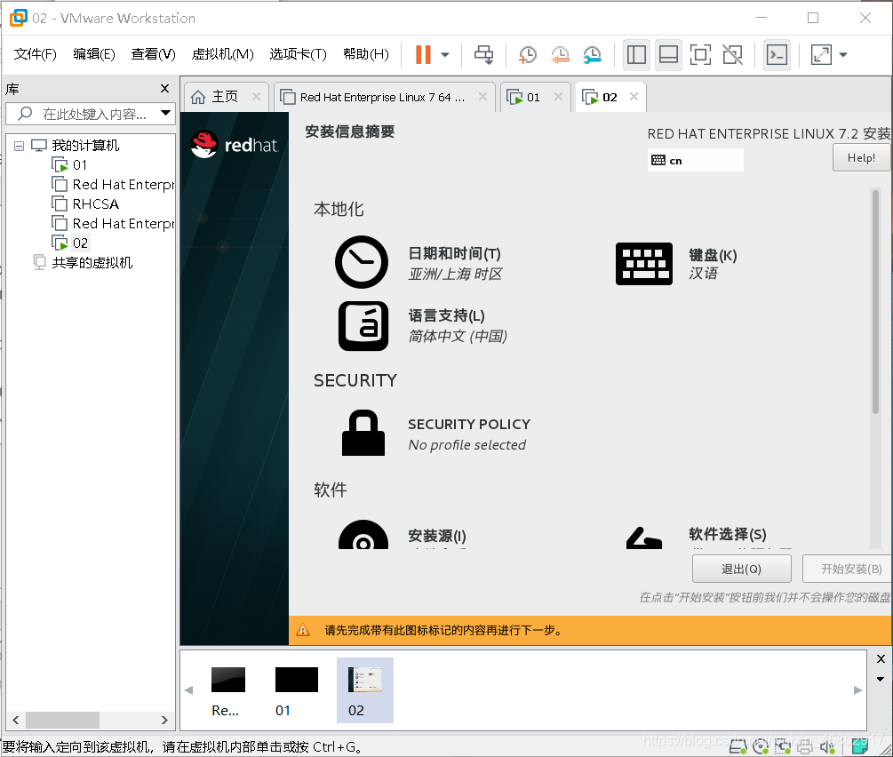Click CD/DVD drive status bar icon

point(761,746)
